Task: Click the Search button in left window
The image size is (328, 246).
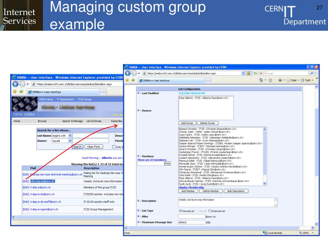Action: tap(78, 147)
